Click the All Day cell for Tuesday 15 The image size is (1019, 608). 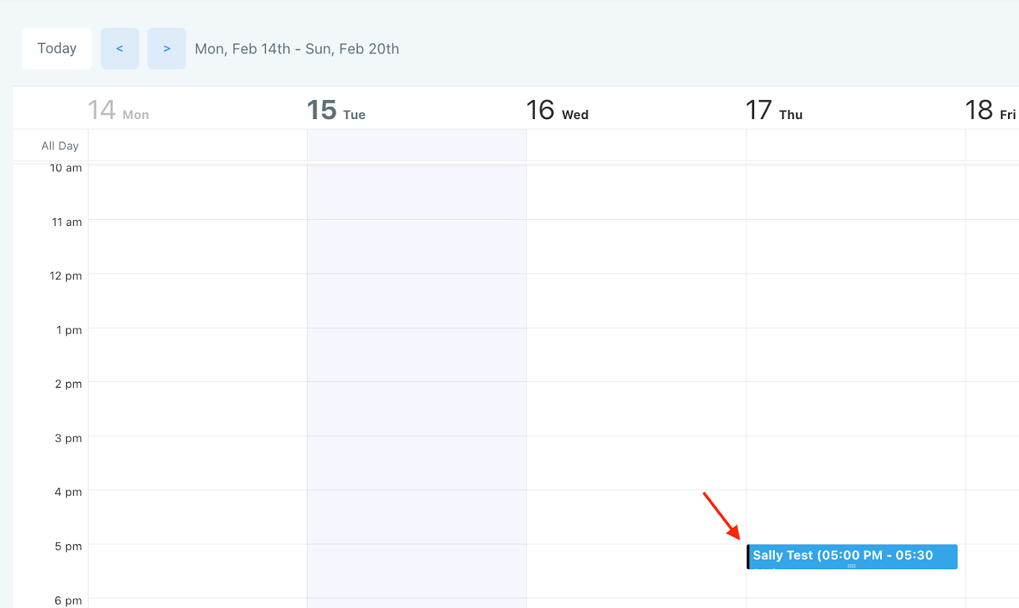click(x=417, y=145)
